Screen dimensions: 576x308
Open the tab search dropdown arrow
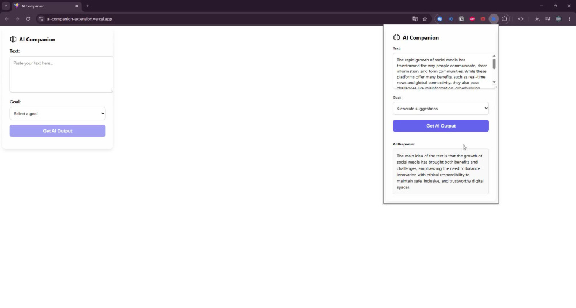coord(6,6)
